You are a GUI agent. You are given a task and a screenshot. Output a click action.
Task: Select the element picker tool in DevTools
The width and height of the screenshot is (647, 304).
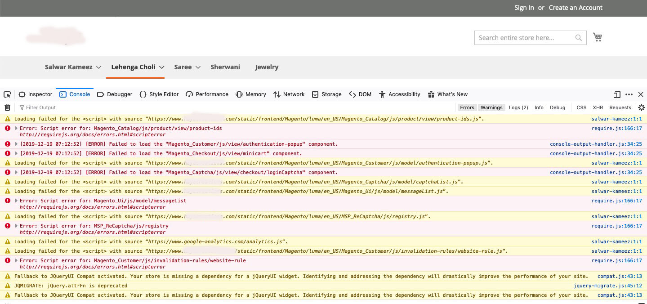point(7,94)
